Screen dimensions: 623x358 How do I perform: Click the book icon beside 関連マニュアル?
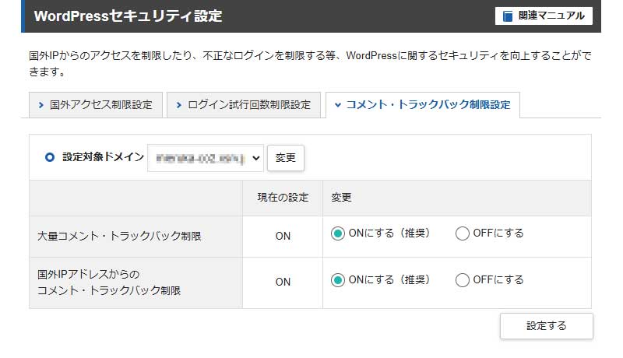[508, 16]
